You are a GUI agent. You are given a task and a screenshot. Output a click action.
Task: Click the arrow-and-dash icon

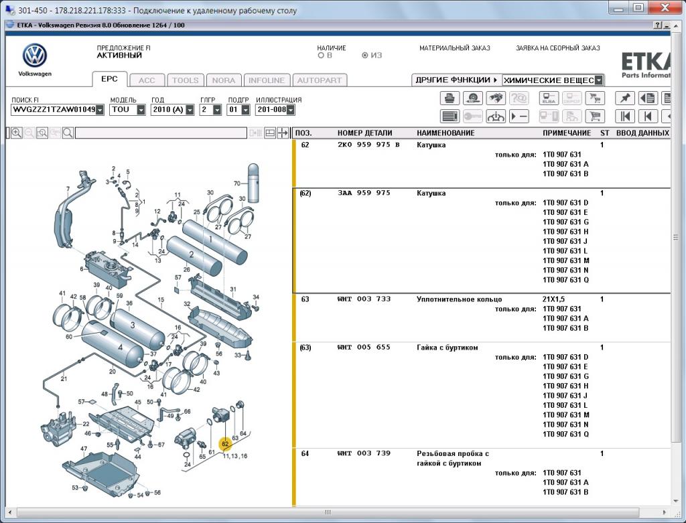tap(519, 117)
